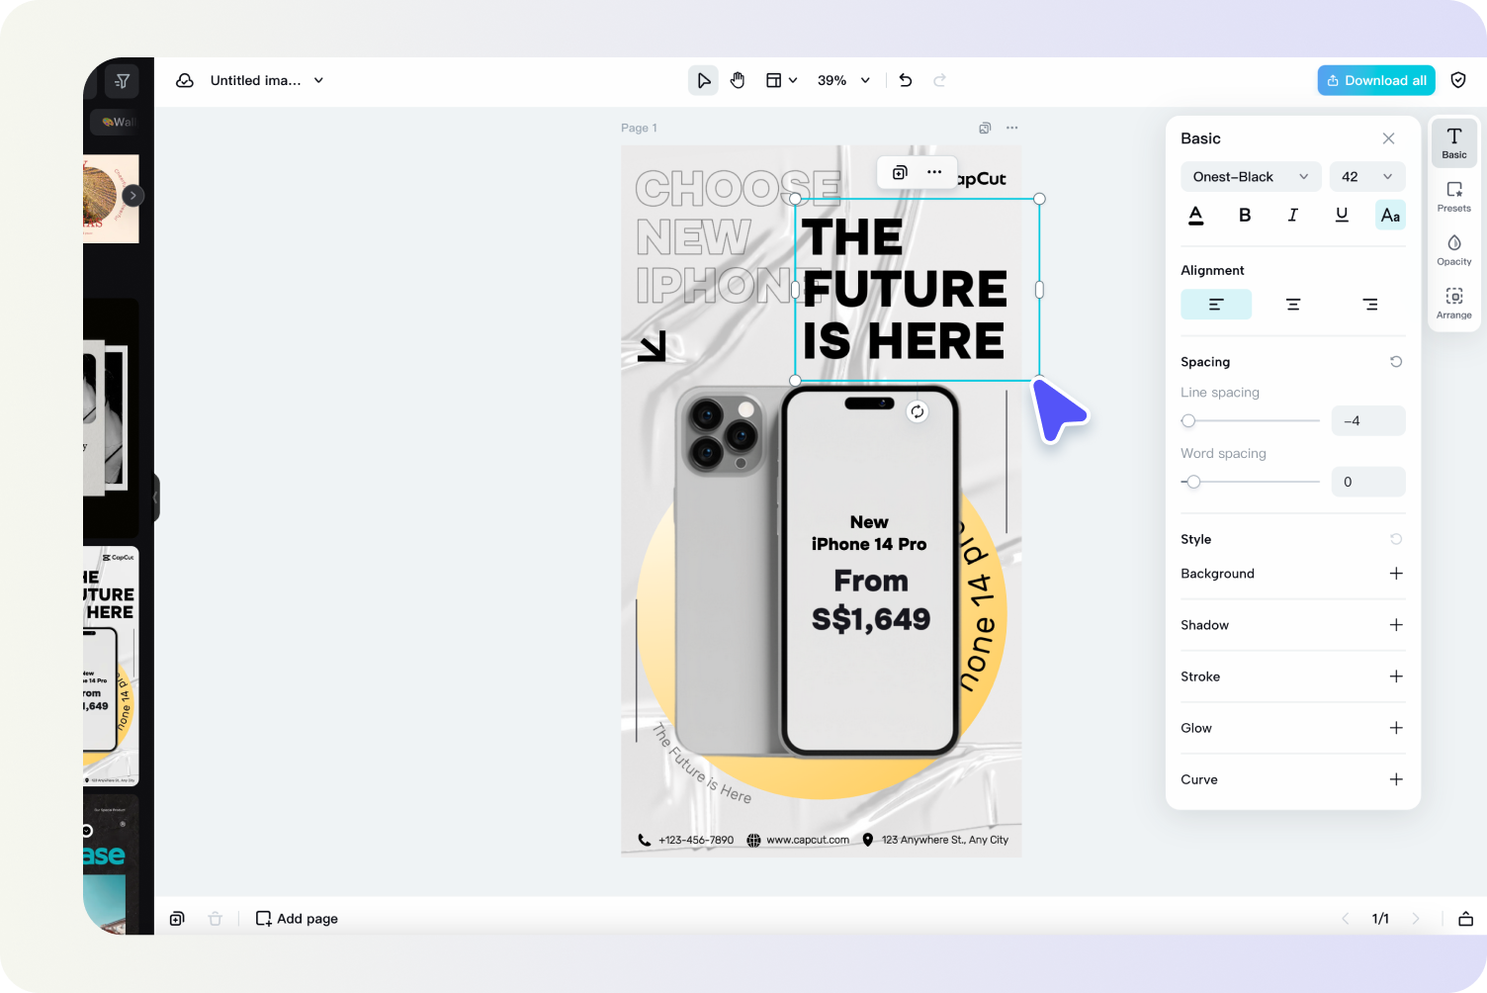Toggle underline formatting

coord(1342,215)
